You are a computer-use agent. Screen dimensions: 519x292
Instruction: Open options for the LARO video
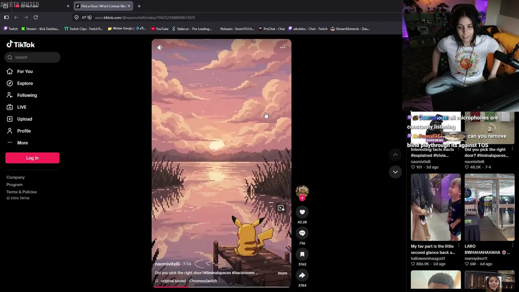point(513,246)
